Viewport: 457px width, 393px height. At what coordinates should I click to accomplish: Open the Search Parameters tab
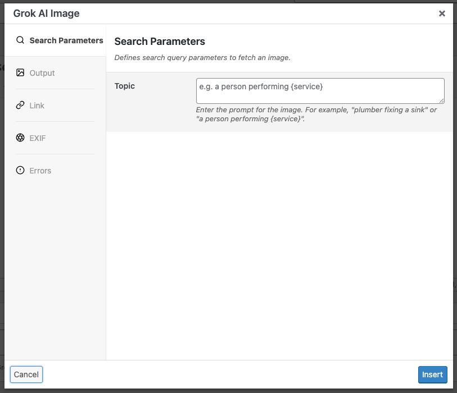tap(55, 40)
